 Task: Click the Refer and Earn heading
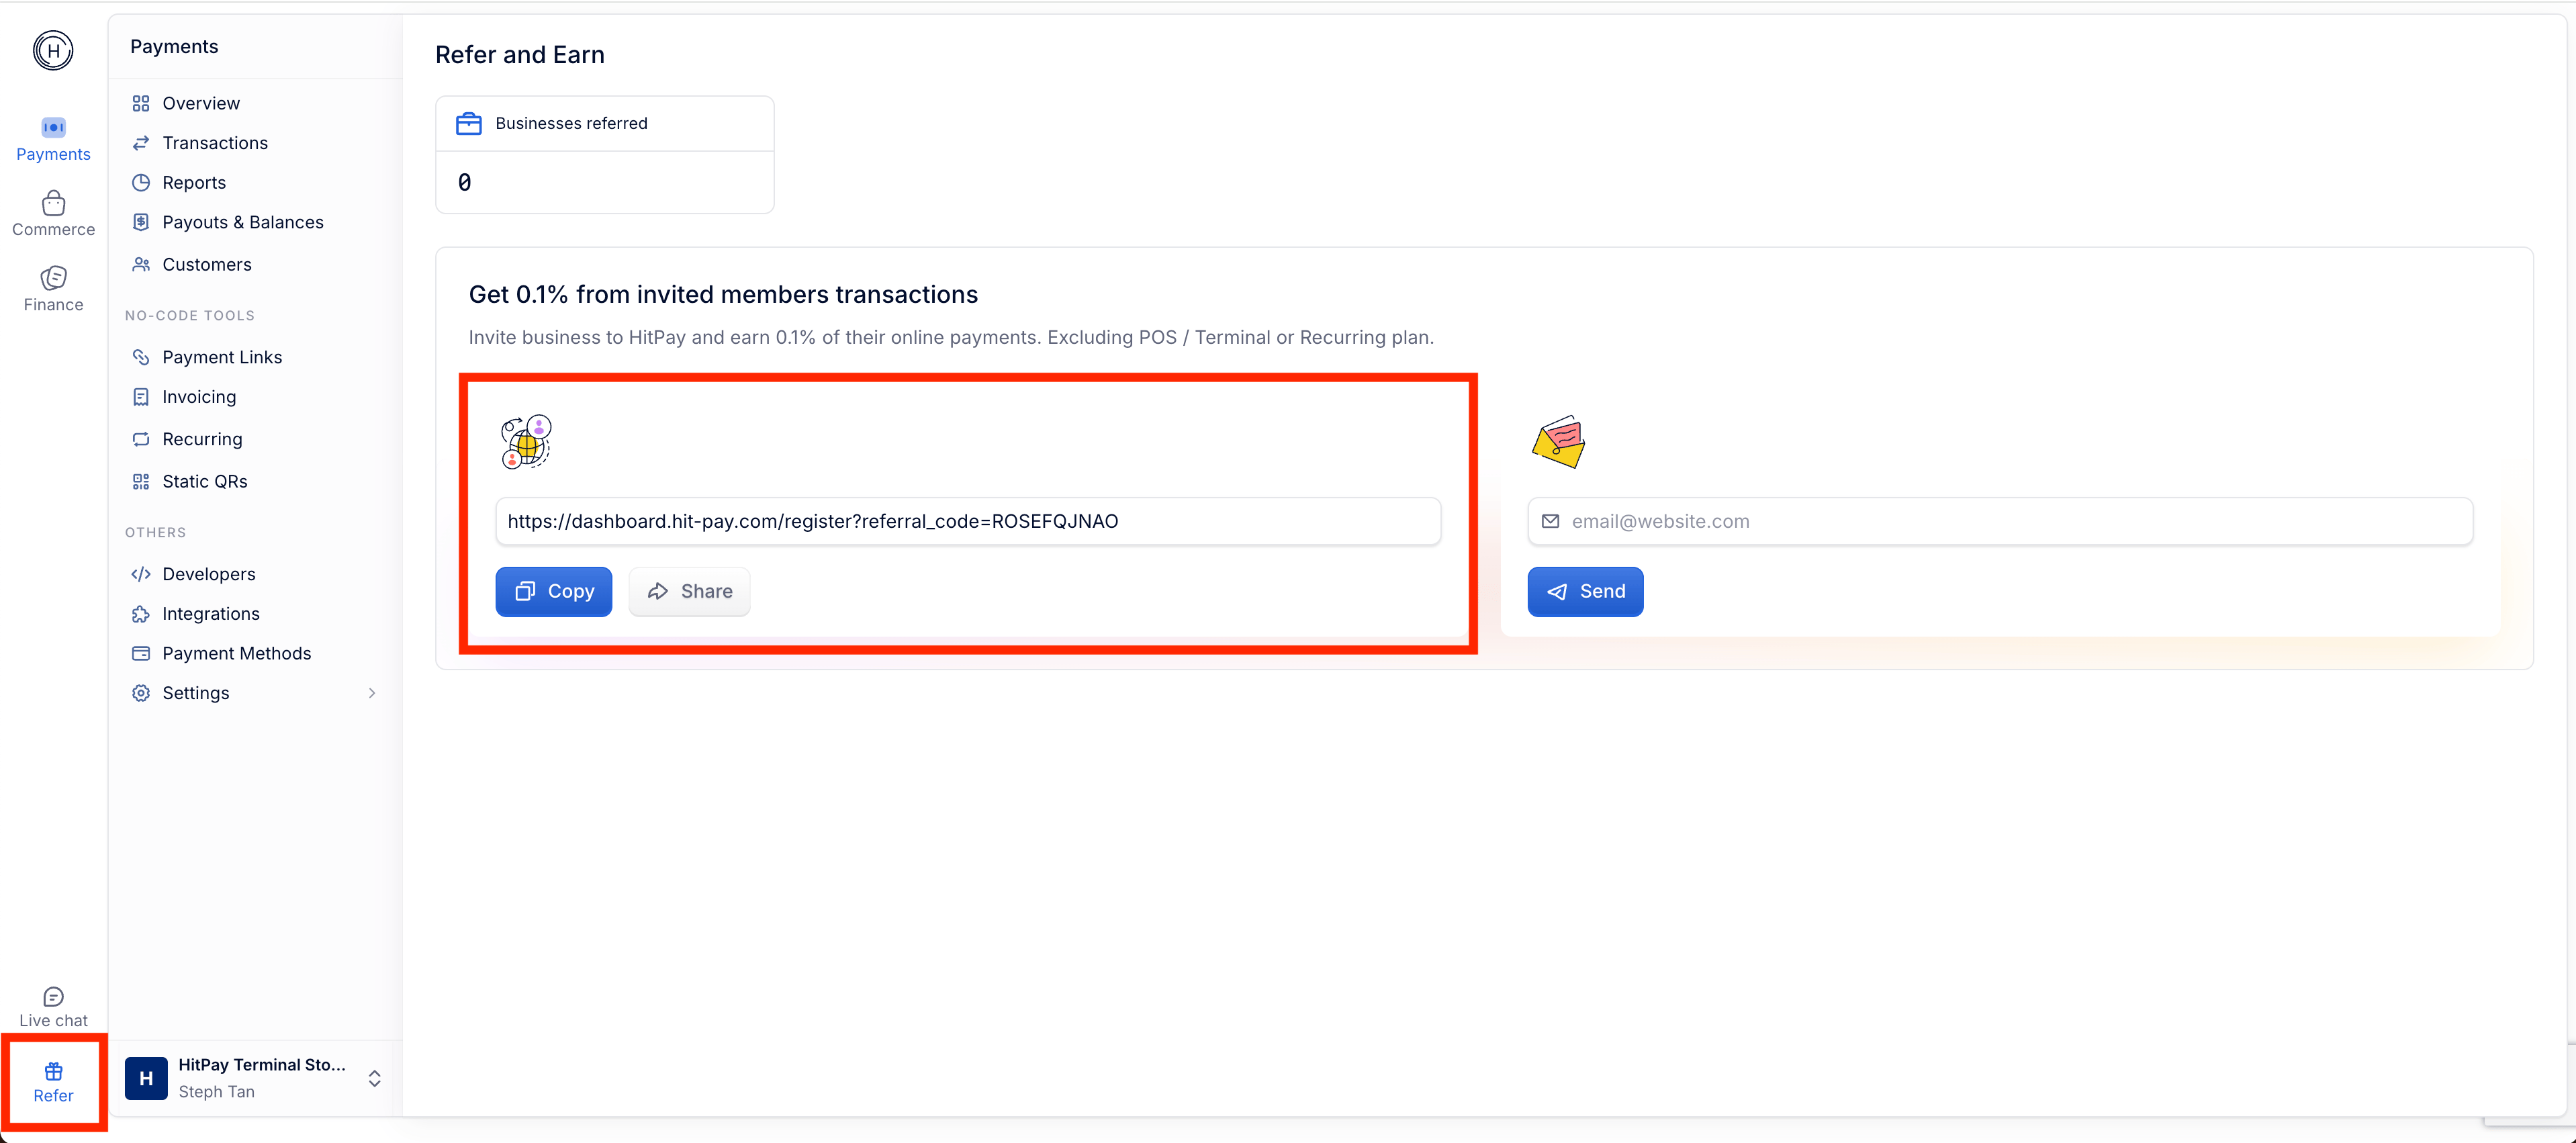(x=520, y=54)
